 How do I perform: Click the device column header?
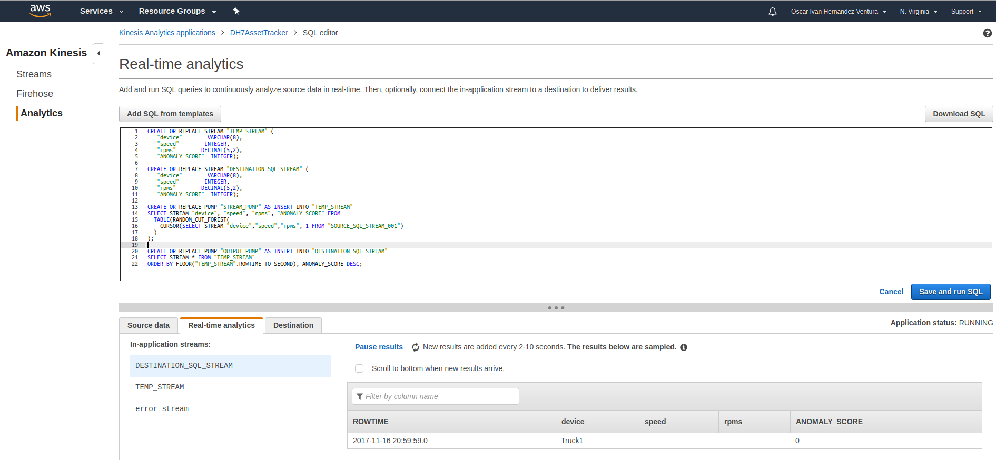tap(597, 422)
